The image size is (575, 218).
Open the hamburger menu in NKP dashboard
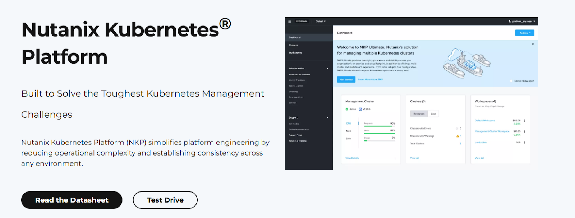[290, 21]
